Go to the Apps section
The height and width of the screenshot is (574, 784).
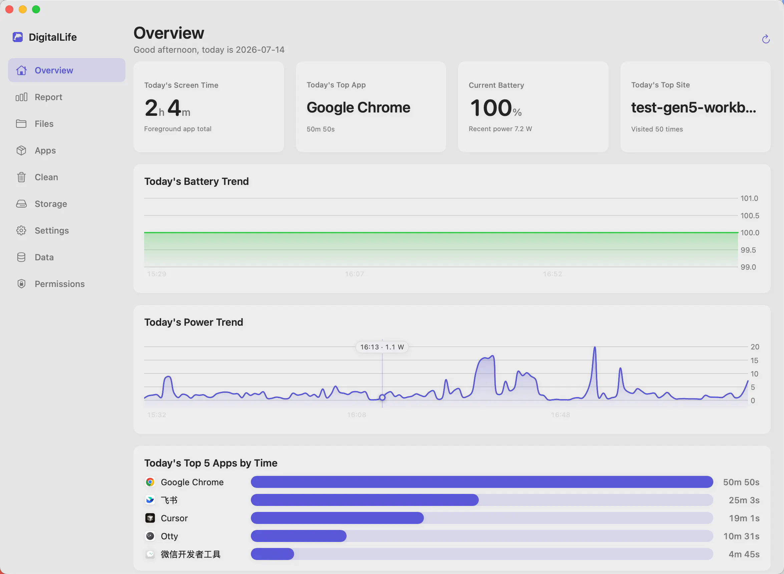tap(45, 151)
